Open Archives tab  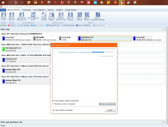click(51, 10)
